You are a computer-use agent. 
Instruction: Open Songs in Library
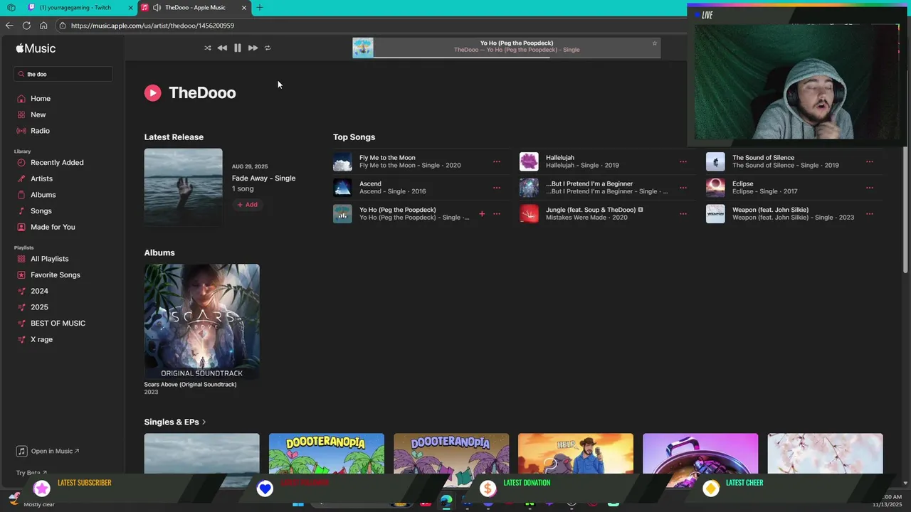pyautogui.click(x=41, y=210)
